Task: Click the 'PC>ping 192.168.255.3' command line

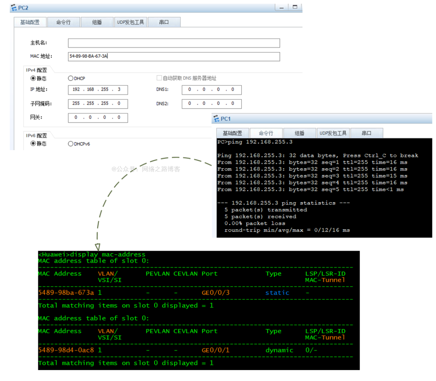Action: 255,142
